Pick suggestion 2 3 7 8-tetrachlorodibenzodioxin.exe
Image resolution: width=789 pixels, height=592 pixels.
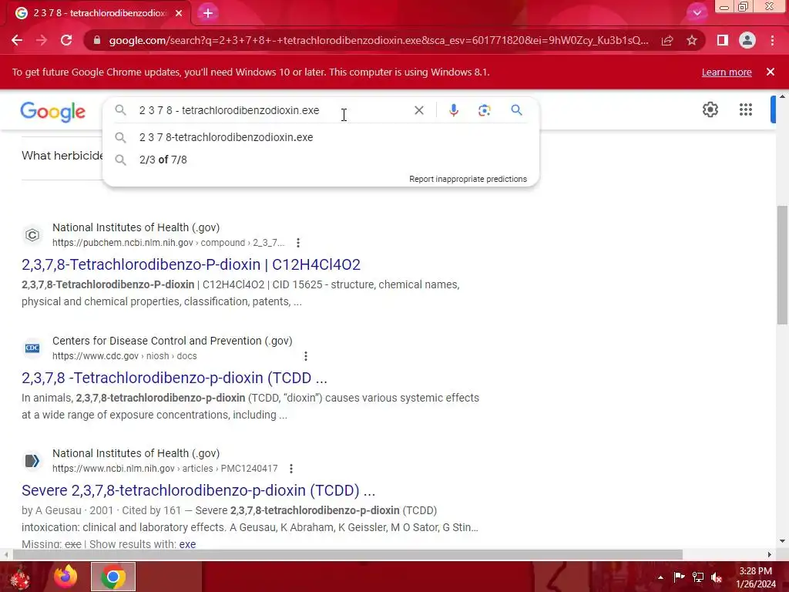321,137
